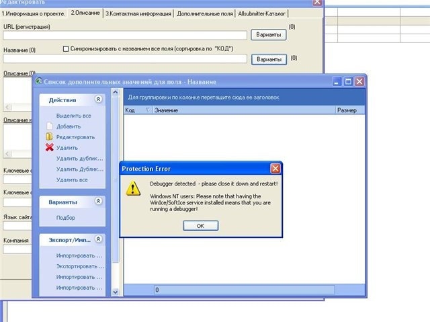This screenshot has width=430, height=322.
Task: Sort by Значение column header
Action: click(244, 110)
